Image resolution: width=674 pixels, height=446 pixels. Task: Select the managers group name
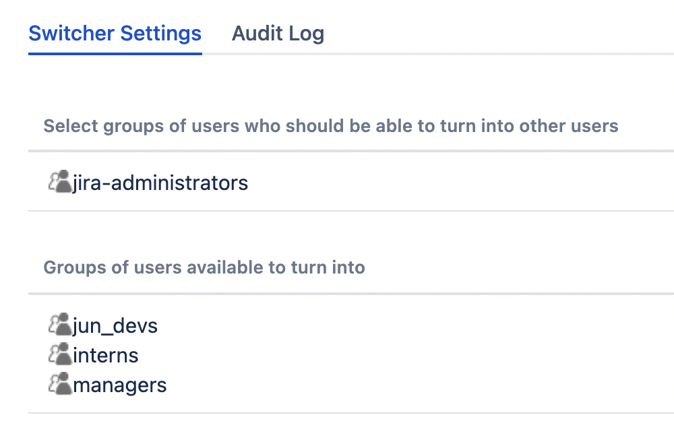tap(120, 385)
